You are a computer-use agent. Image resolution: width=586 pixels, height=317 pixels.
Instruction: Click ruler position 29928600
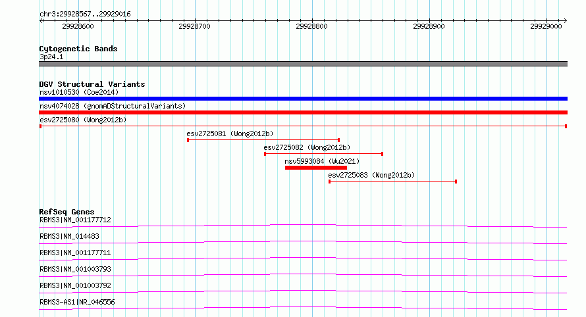pos(78,26)
